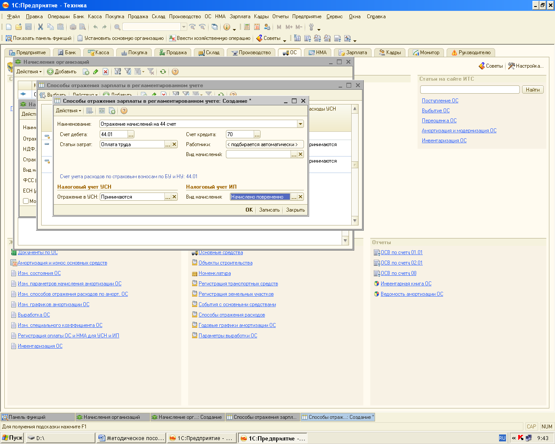
Task: Toggle the checkbox beside 'Мо' in background form
Action: click(x=26, y=201)
